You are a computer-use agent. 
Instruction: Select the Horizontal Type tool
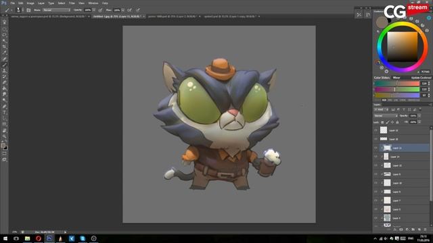[x=4, y=113]
